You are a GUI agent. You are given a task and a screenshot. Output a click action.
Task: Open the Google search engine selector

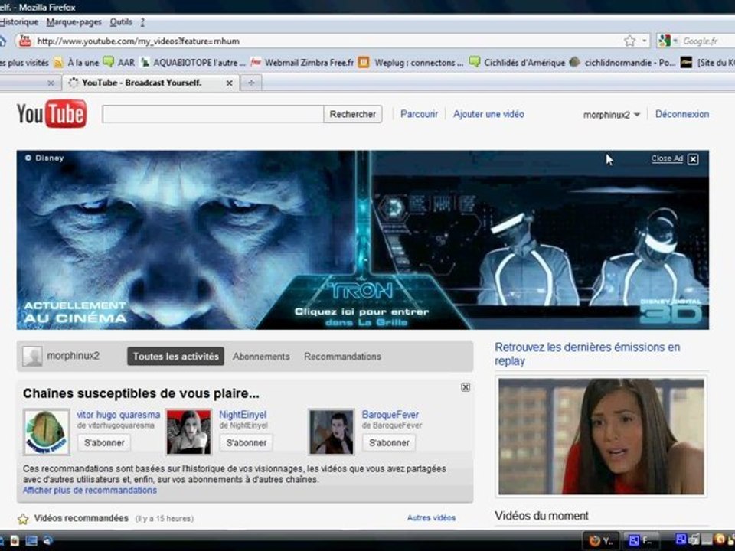668,41
